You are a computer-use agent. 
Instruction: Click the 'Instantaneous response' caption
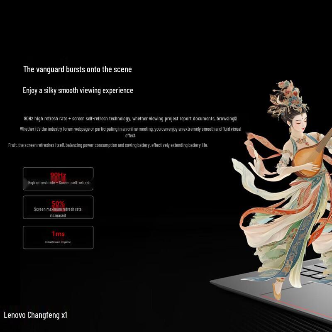(x=58, y=242)
